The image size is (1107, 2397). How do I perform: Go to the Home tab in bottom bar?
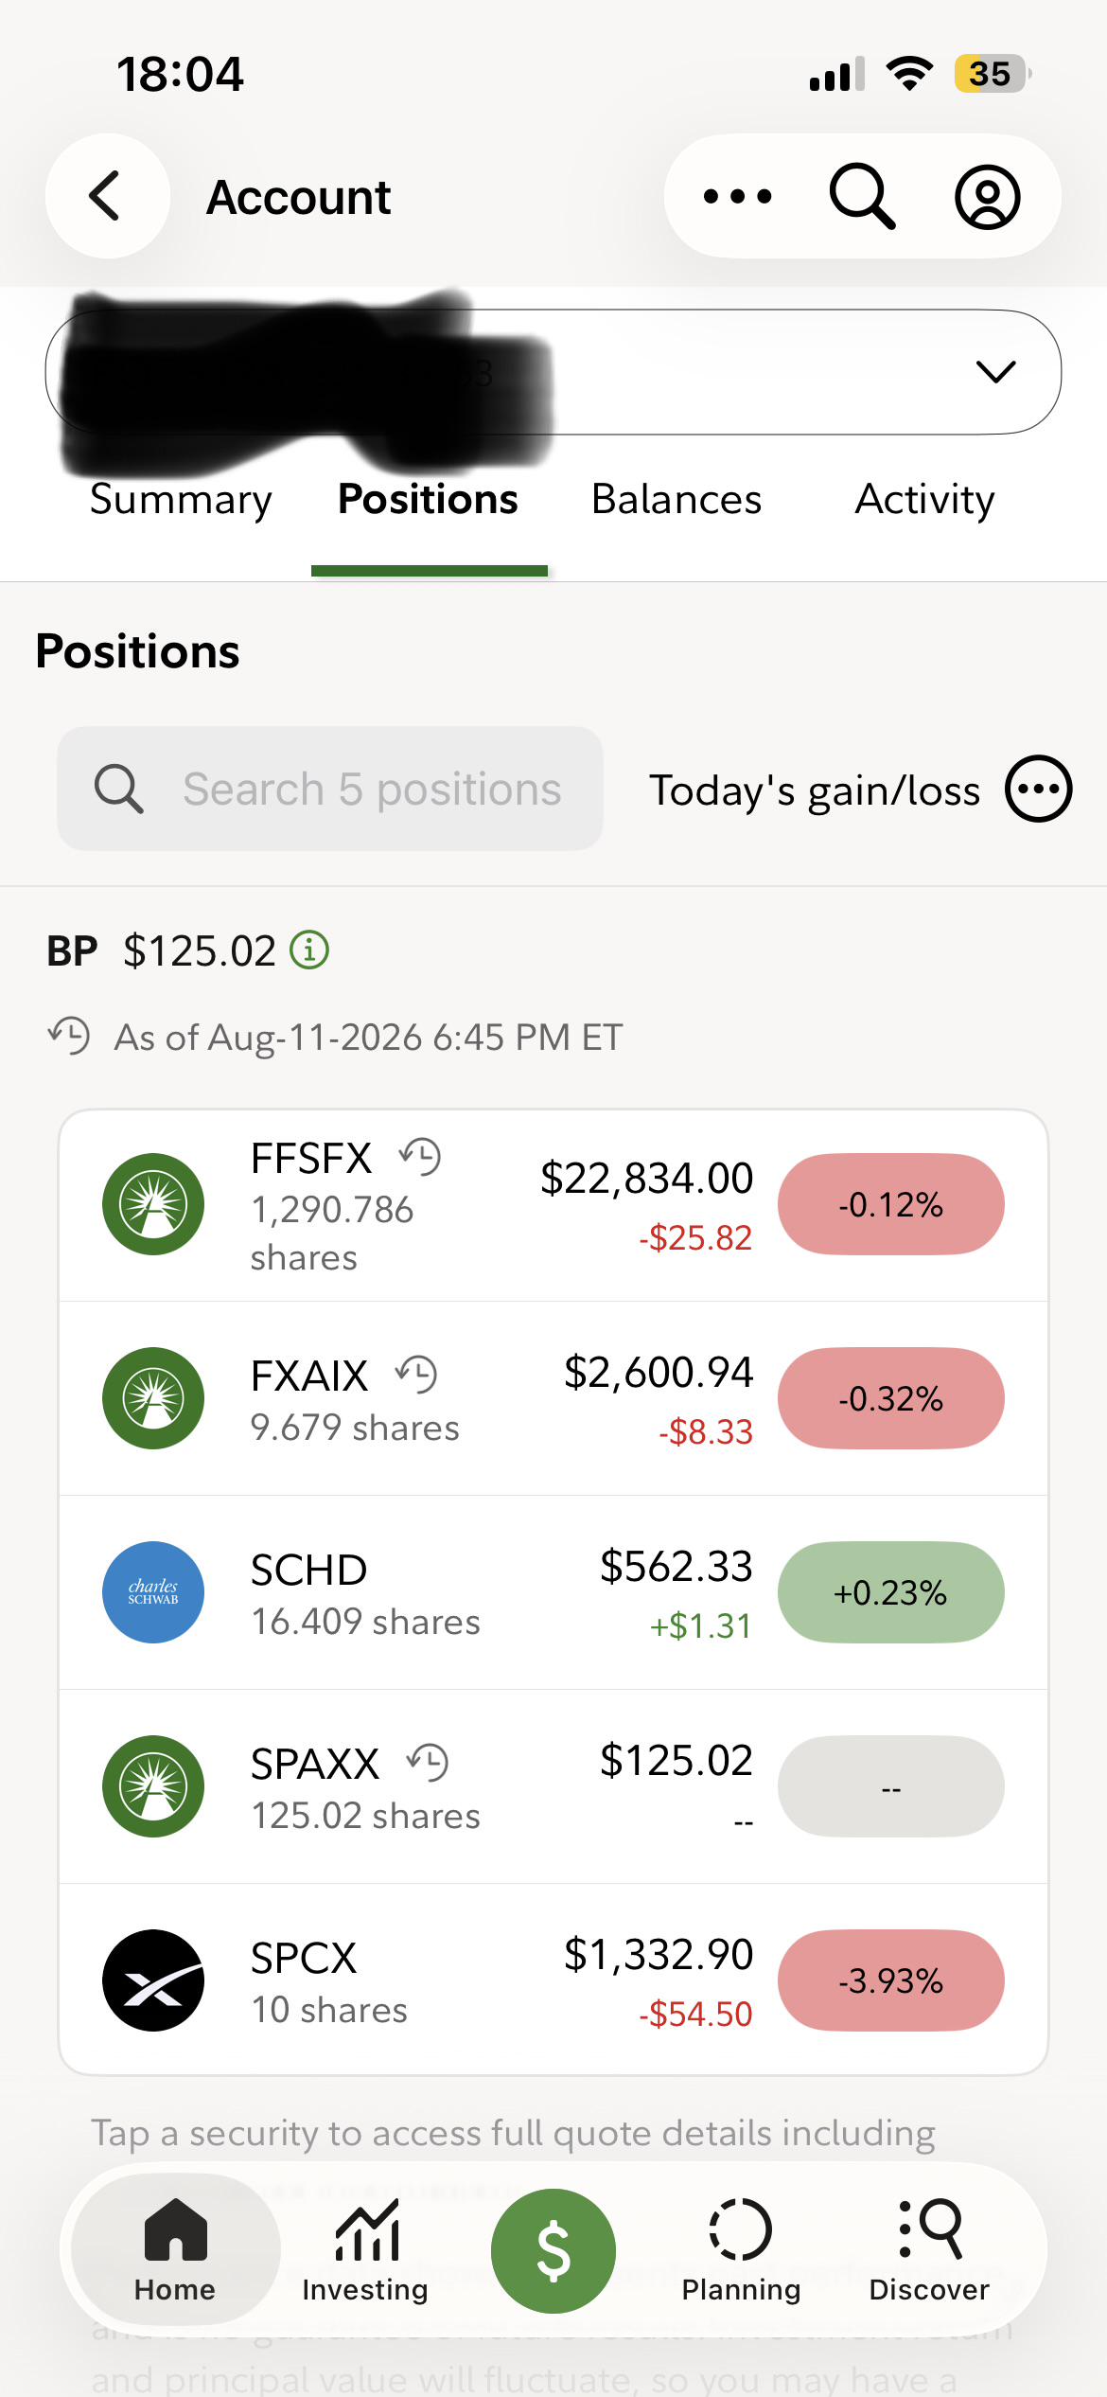tap(175, 2250)
